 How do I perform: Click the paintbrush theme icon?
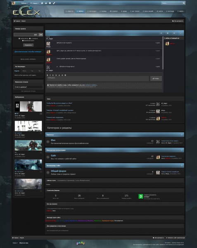pos(54,3)
